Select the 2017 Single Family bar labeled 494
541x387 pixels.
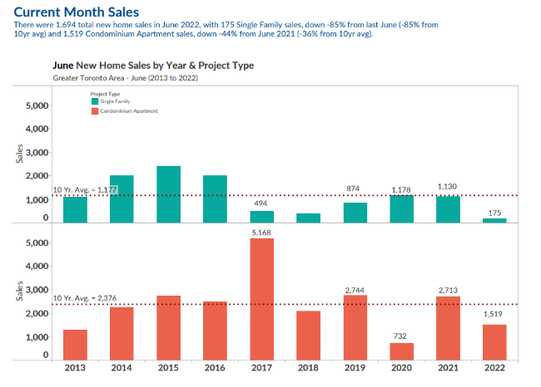tap(261, 217)
